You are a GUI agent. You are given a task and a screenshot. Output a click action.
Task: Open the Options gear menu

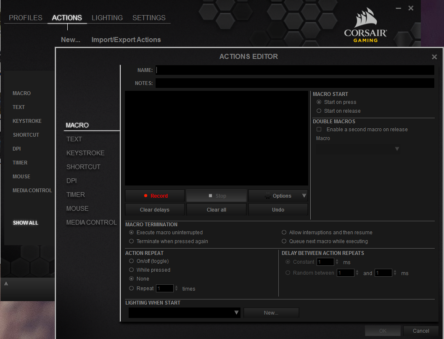(278, 196)
